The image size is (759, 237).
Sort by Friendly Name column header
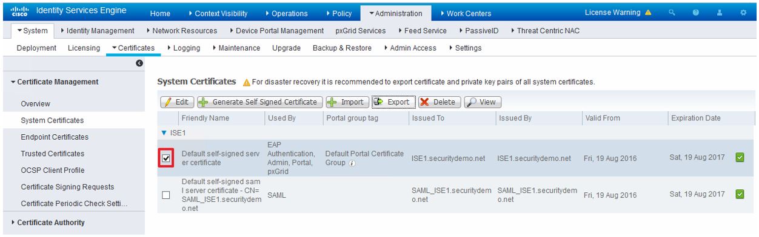206,118
